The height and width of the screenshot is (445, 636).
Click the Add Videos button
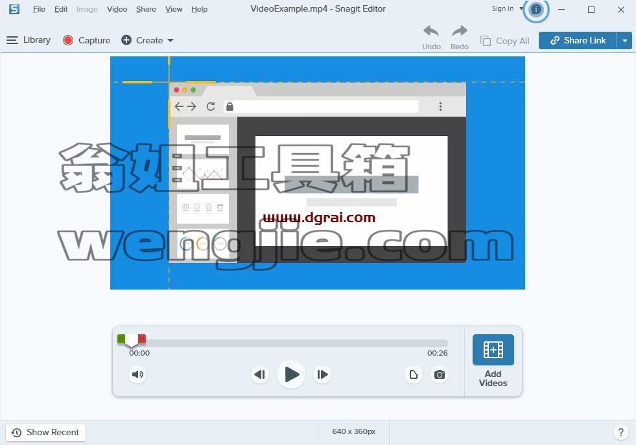click(x=493, y=361)
